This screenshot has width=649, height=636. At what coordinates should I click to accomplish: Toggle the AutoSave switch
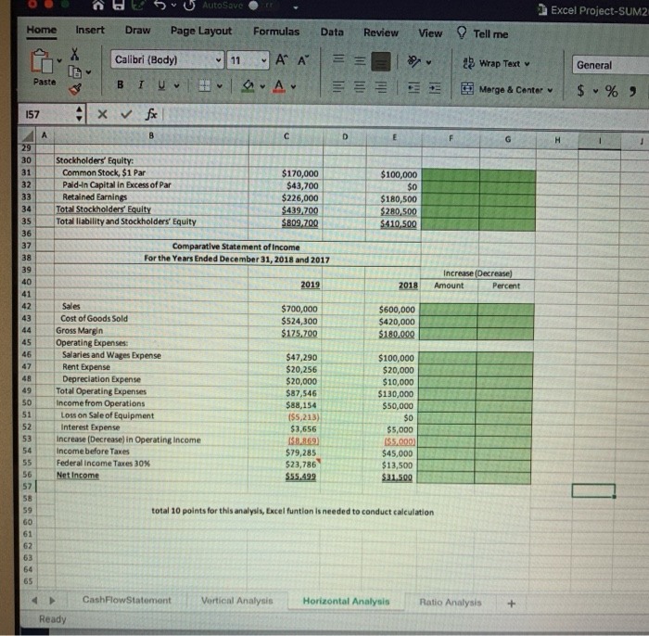(259, 6)
